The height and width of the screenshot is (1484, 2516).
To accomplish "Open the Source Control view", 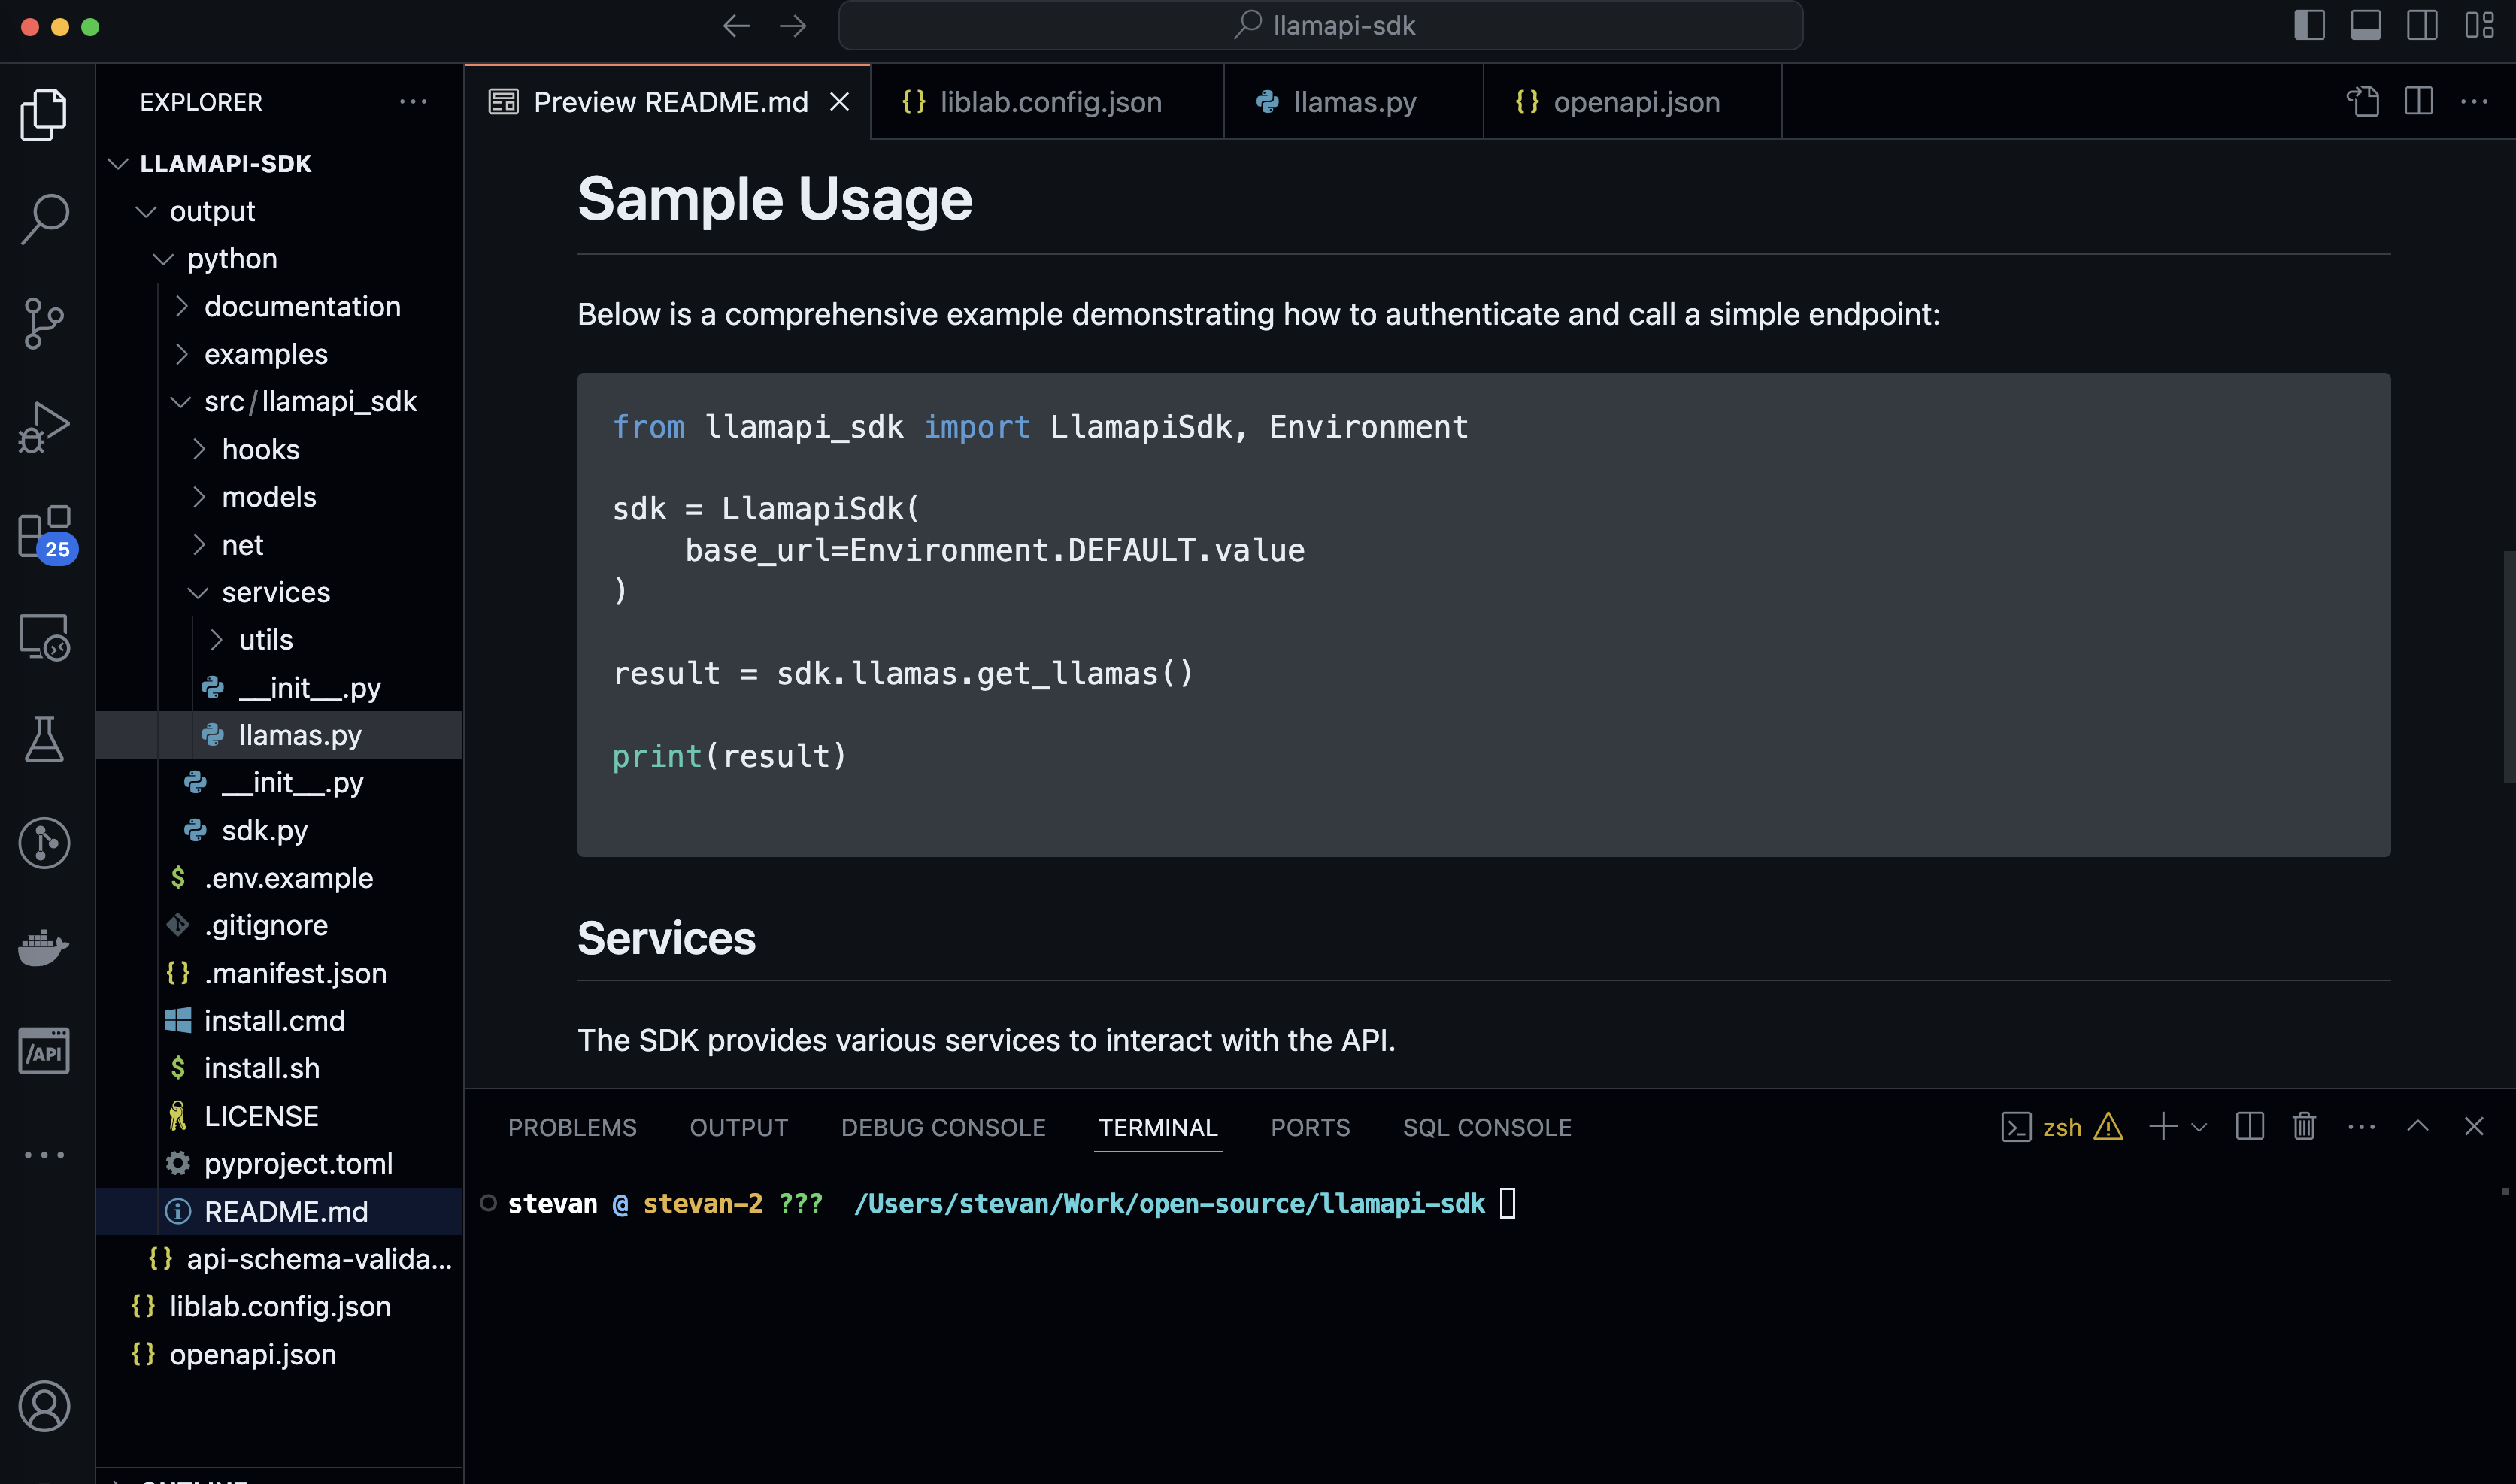I will [43, 322].
